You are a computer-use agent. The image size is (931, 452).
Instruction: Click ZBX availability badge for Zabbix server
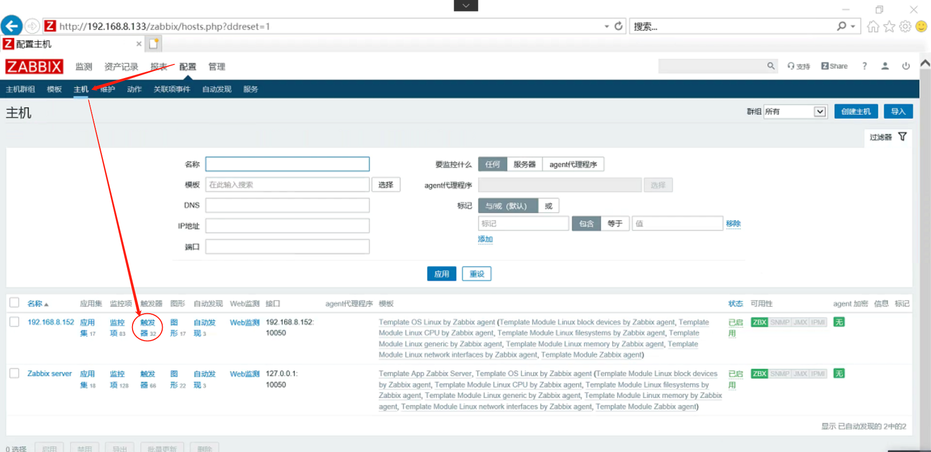[x=760, y=373]
